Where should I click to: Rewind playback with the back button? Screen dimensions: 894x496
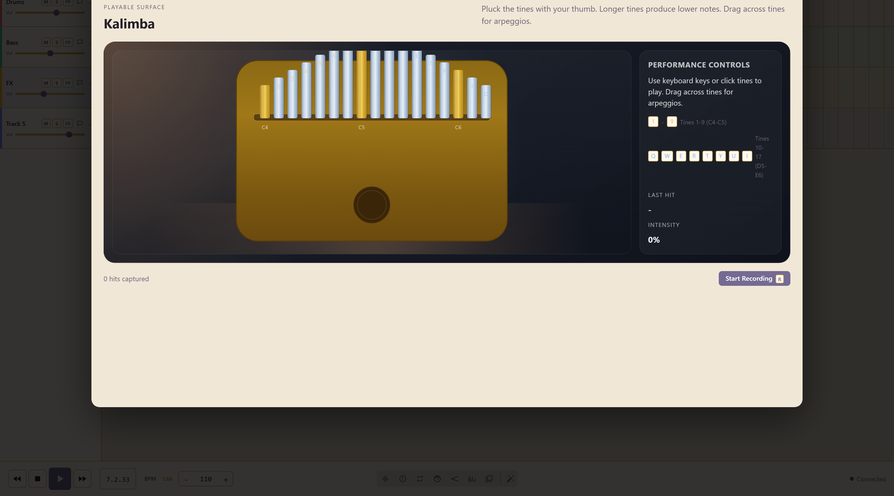pyautogui.click(x=17, y=479)
